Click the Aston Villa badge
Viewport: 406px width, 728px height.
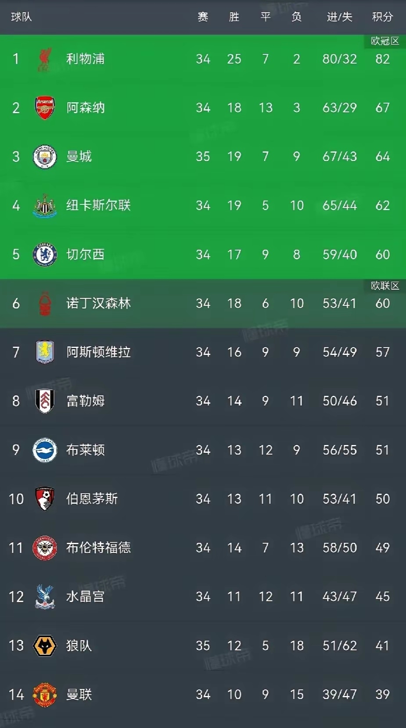pos(44,352)
